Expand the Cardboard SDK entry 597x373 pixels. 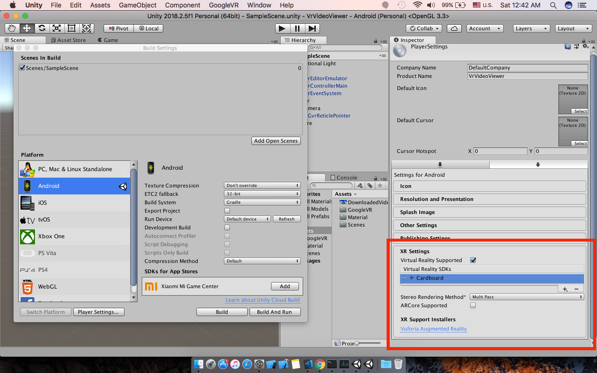(x=412, y=278)
